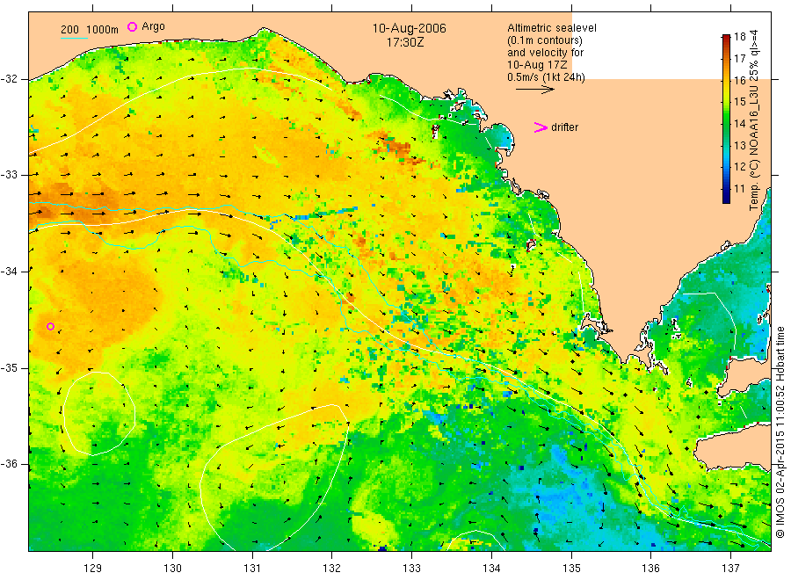
Task: Click the 'drifter' legend label
Action: click(x=564, y=127)
